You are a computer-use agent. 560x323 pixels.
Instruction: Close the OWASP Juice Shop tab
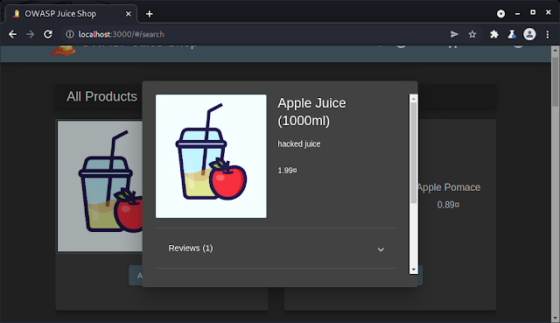point(129,14)
